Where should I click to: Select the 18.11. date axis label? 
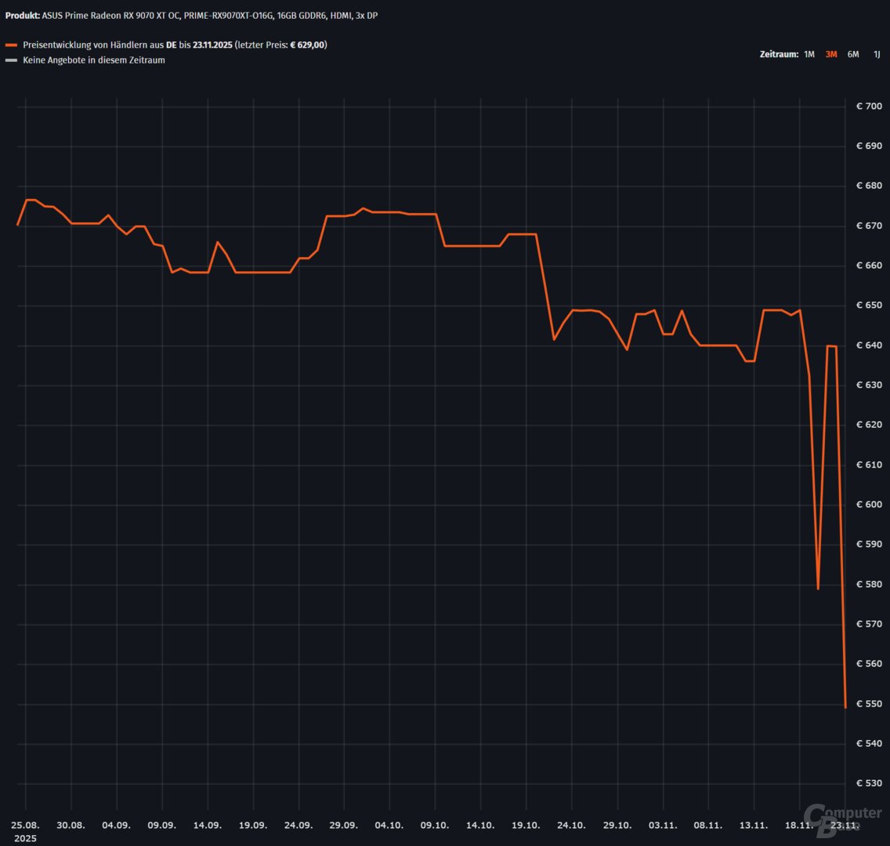pos(799,825)
